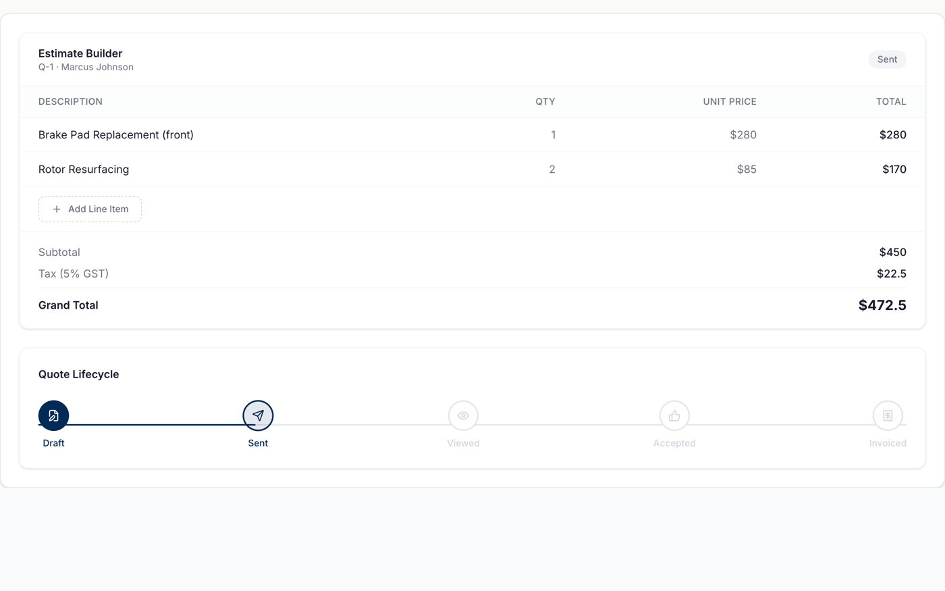The width and height of the screenshot is (945, 591).
Task: Select the Brake Pad Replacement (front) description
Action: point(116,135)
